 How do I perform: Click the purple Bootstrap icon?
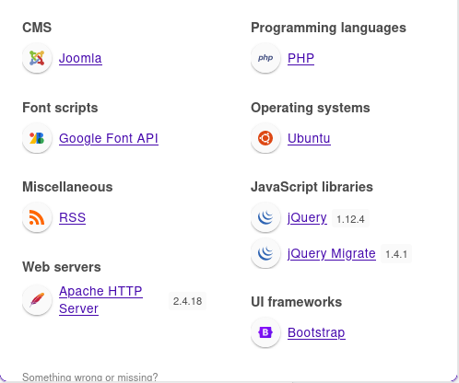(x=265, y=332)
